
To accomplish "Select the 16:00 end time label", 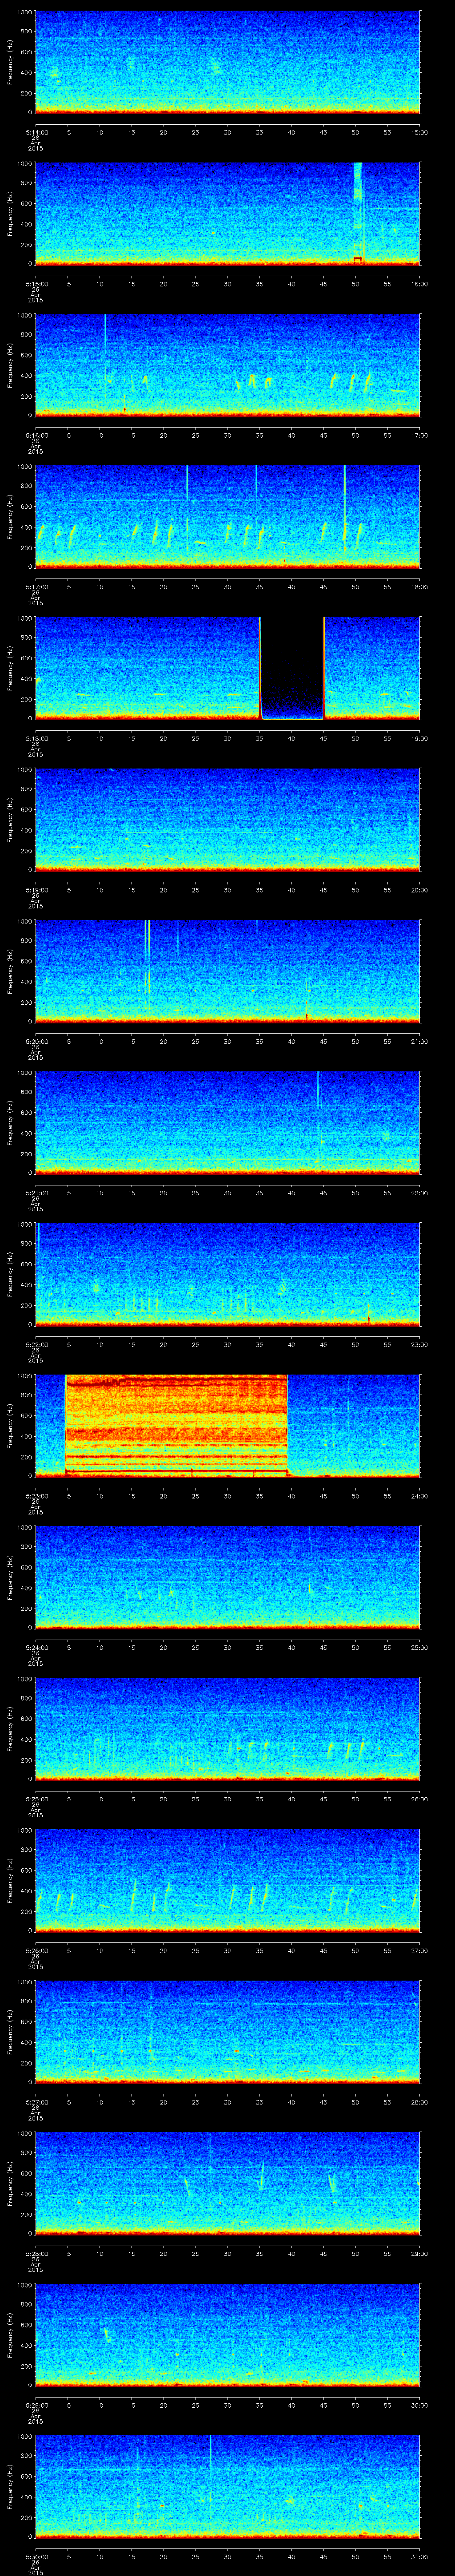I will [x=419, y=284].
